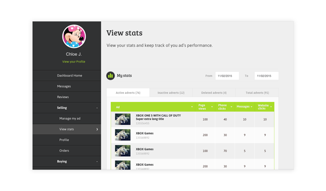Sort by Website clicks column arrow
Screen dimensions: 326x191
[271, 107]
